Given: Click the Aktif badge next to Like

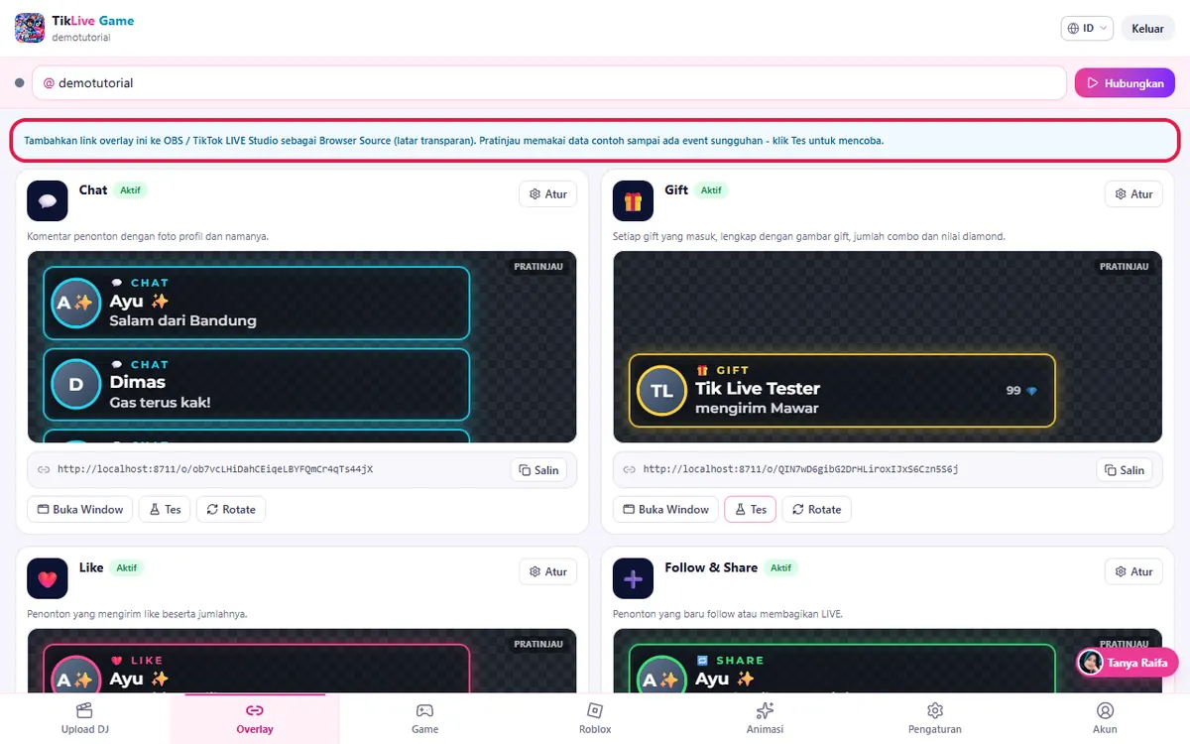Looking at the screenshot, I should coord(126,568).
